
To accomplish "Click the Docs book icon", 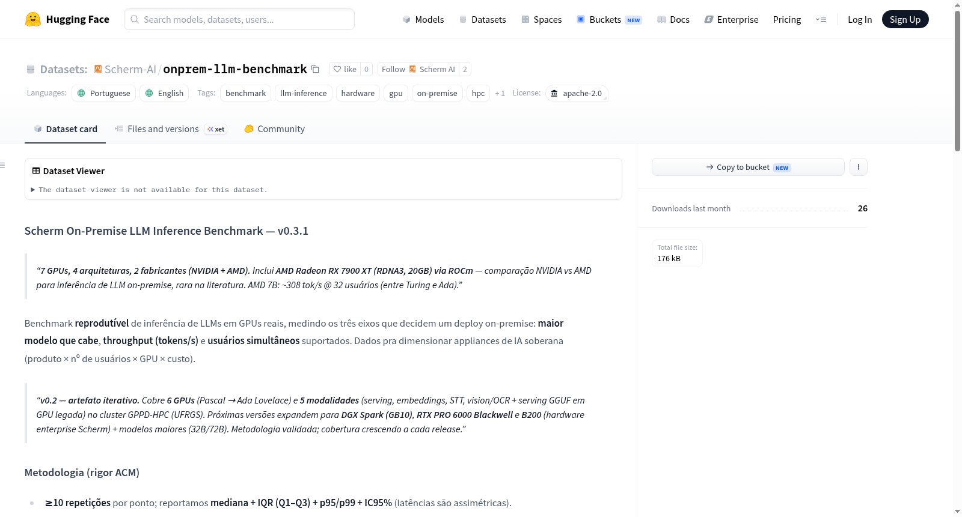I will [661, 19].
